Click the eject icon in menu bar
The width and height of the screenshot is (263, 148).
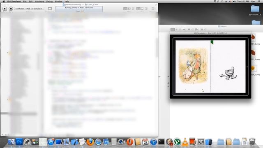point(226,1)
